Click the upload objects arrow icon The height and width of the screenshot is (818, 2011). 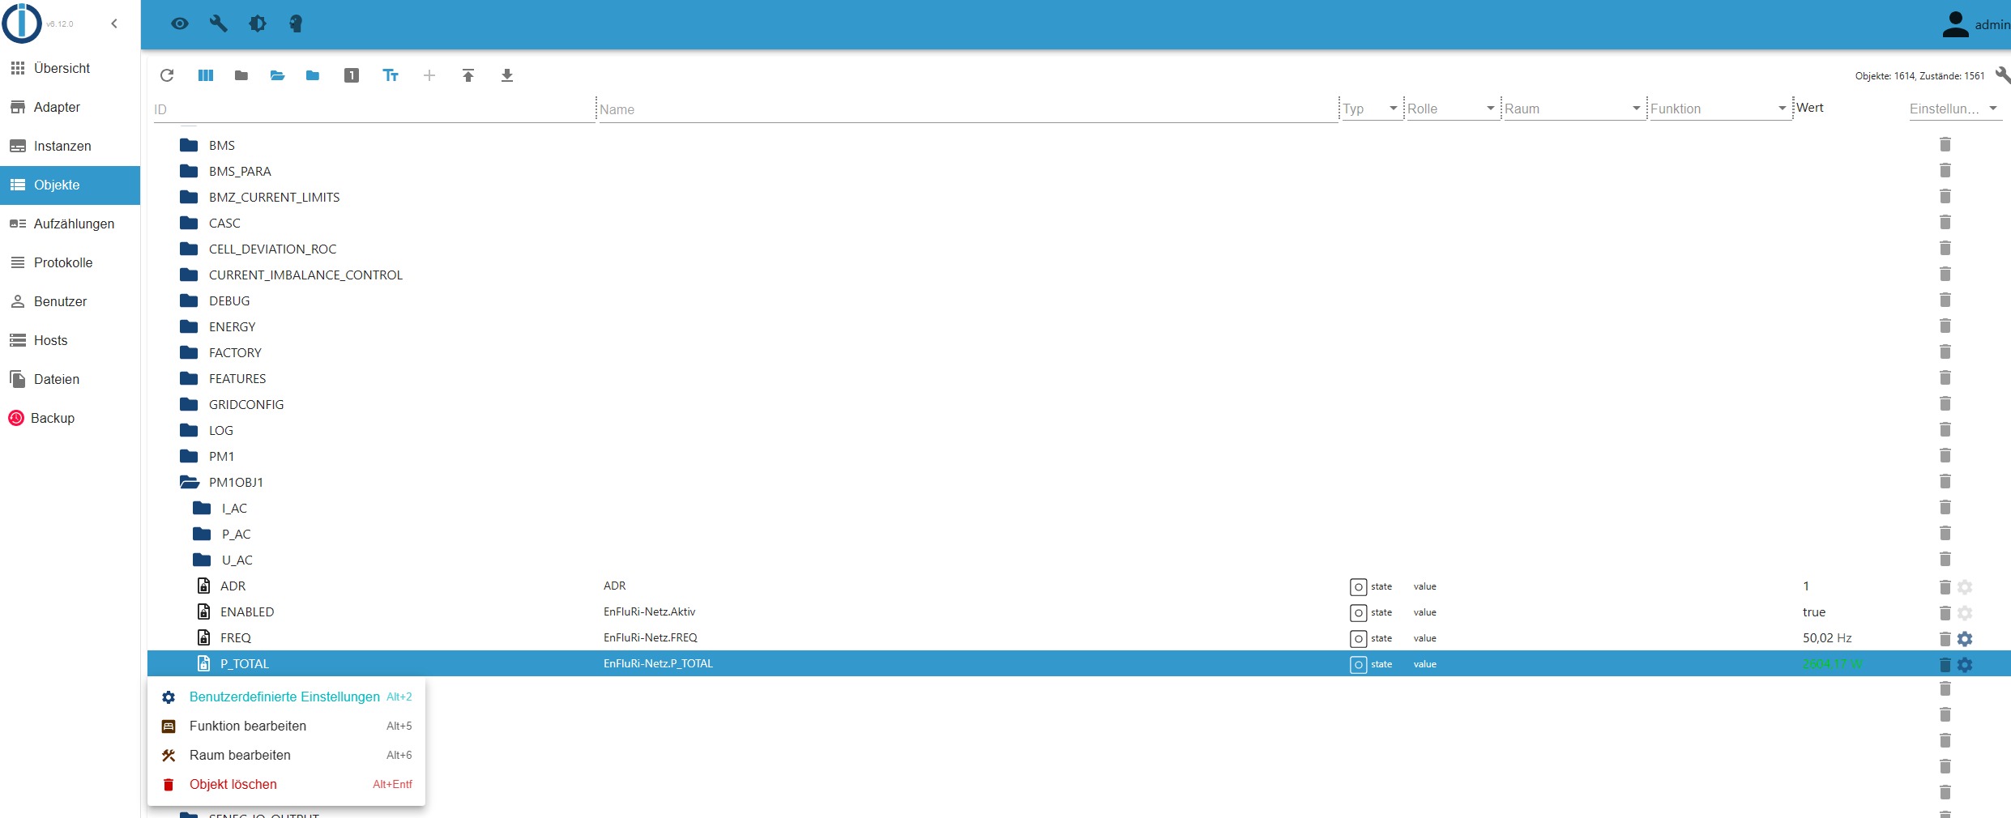[x=468, y=75]
